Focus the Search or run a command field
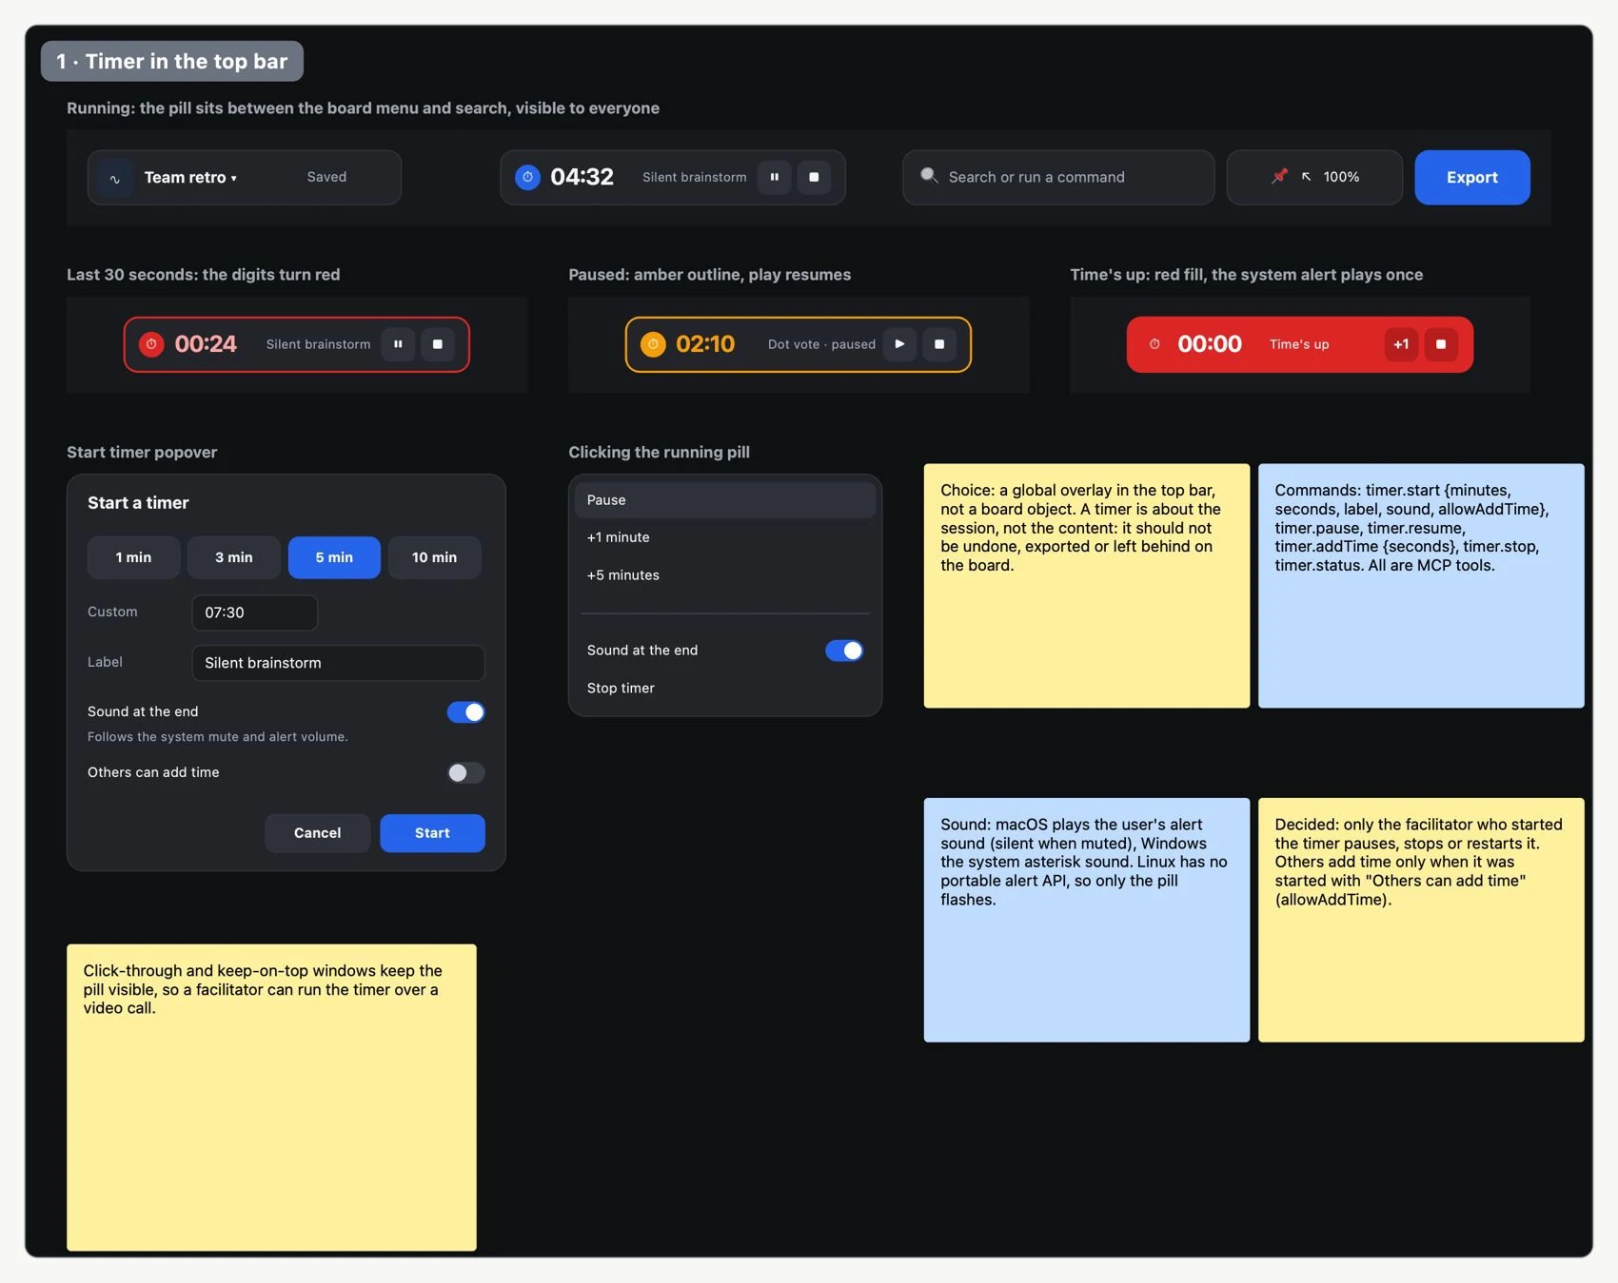The height and width of the screenshot is (1283, 1618). point(1057,177)
